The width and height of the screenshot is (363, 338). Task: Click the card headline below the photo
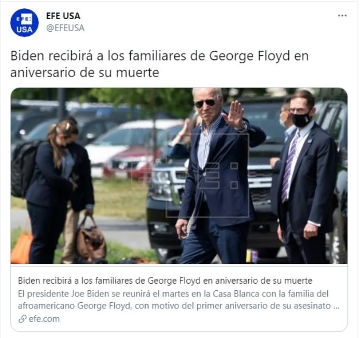[165, 280]
